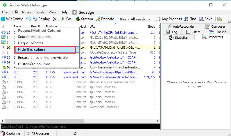The height and width of the screenshot is (136, 231).
Task: Click the 159,272 body size cell
Action: (150, 77)
